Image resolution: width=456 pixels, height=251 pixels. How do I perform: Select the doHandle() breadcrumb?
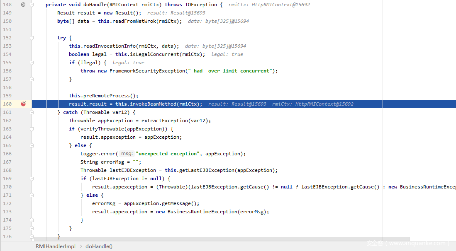tap(99, 246)
